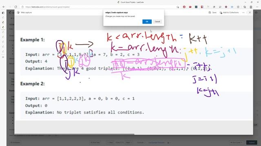
Task: Click the red and white extension icon
Action: [202, 7]
